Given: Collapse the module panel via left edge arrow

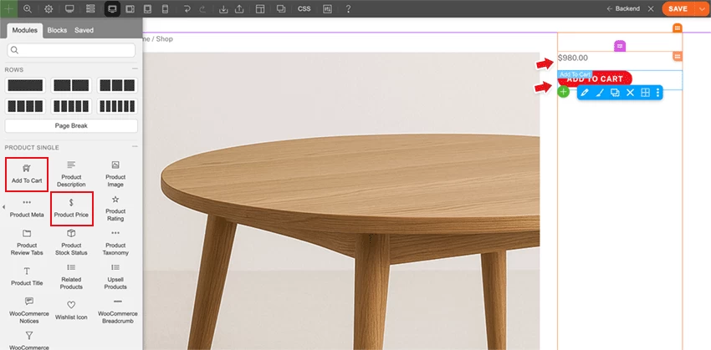Looking at the screenshot, I should coord(3,207).
